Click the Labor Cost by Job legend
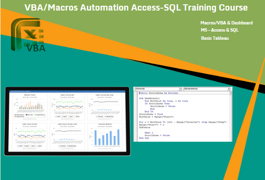Image resolution: width=265 pixels, height=180 pixels. point(67,116)
